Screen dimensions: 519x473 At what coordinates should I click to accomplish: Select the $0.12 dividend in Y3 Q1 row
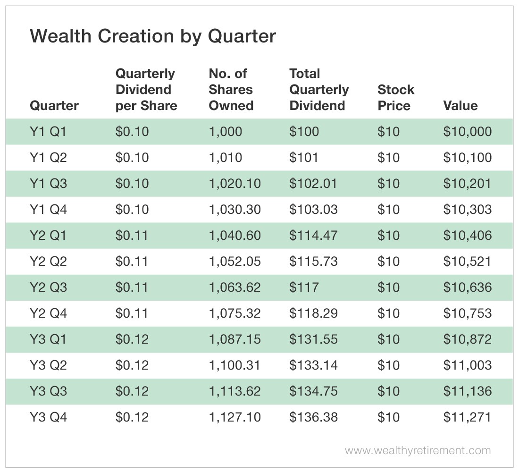[x=132, y=339]
